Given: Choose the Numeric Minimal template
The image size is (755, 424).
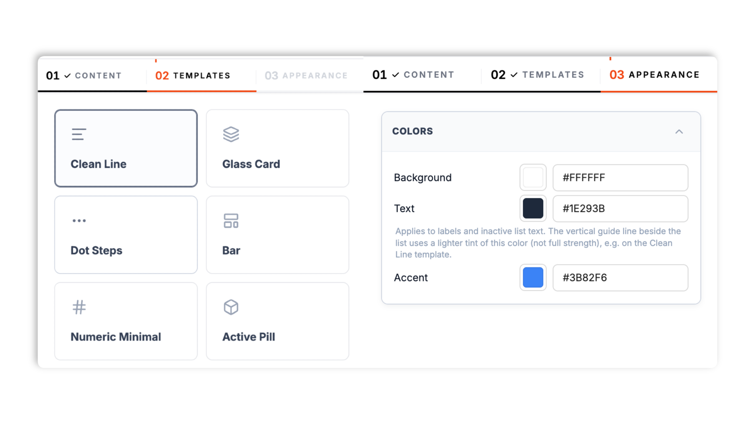Looking at the screenshot, I should click(126, 321).
